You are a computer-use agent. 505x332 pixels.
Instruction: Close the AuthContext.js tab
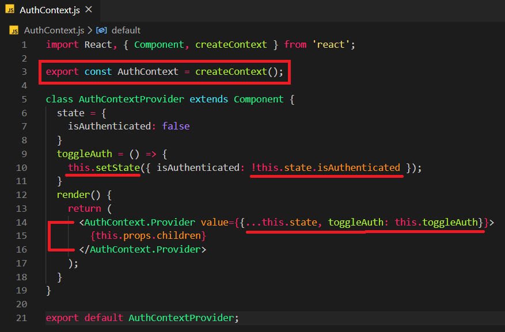(x=88, y=10)
